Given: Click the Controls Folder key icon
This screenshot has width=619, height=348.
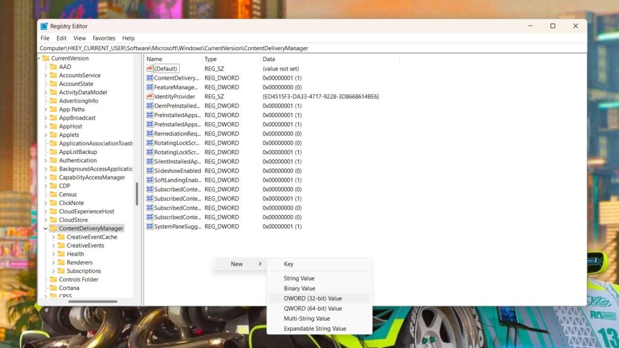Looking at the screenshot, I should pyautogui.click(x=53, y=279).
